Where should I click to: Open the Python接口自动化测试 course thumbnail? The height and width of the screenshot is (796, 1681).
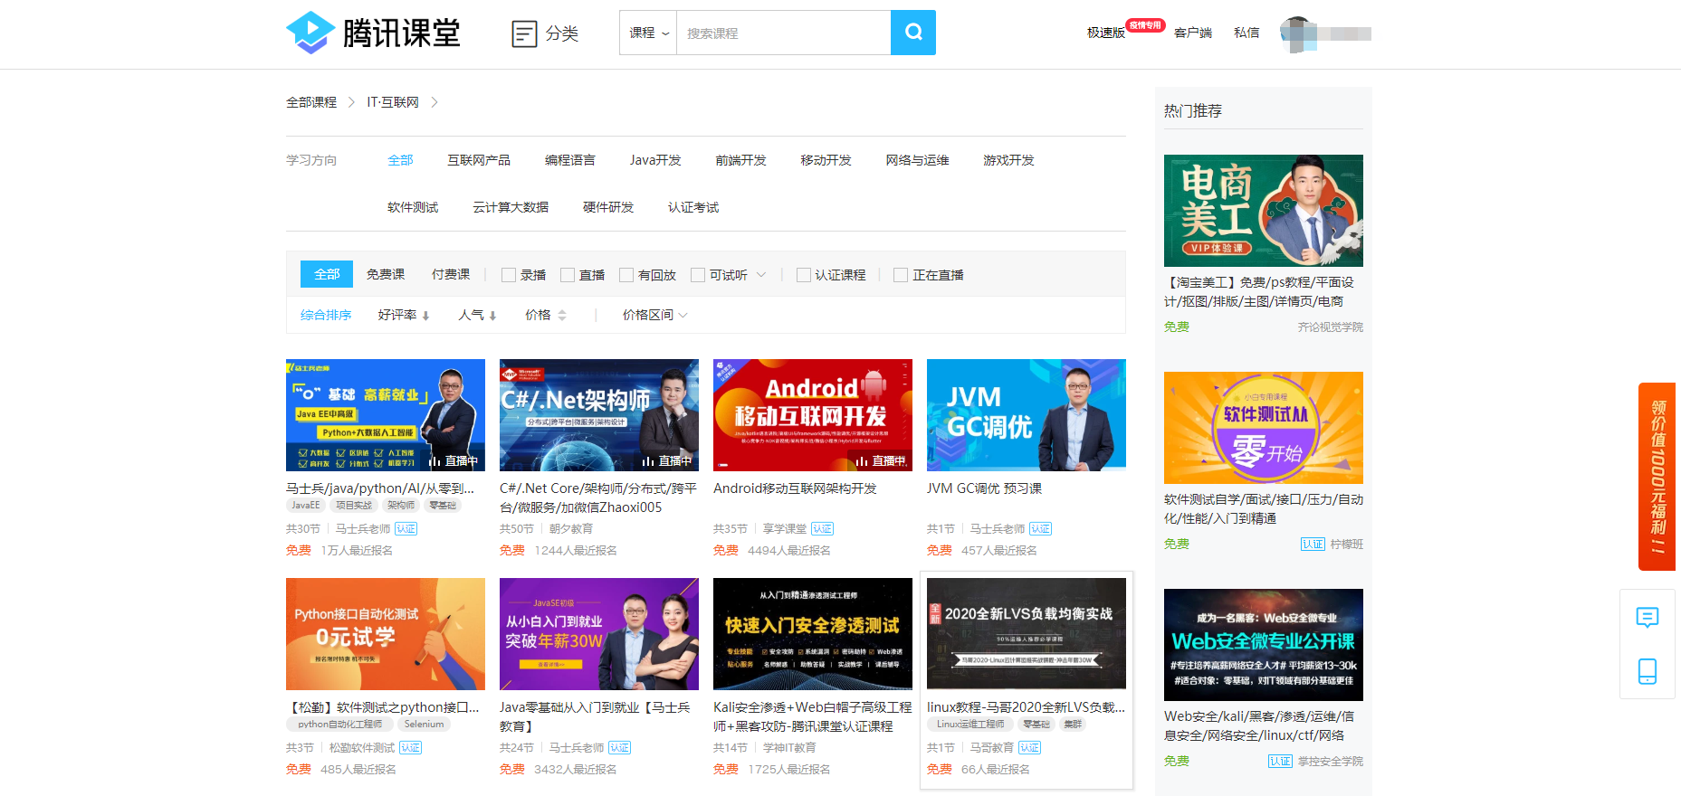click(386, 634)
